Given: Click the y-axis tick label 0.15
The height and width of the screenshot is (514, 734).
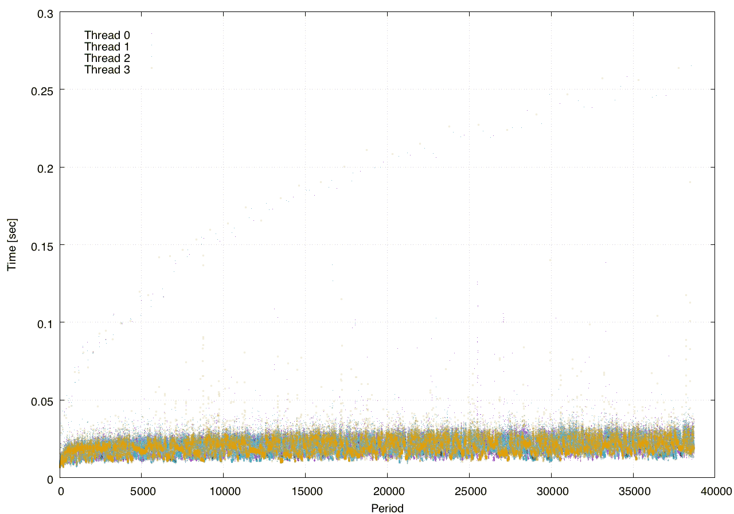Looking at the screenshot, I should [x=44, y=246].
